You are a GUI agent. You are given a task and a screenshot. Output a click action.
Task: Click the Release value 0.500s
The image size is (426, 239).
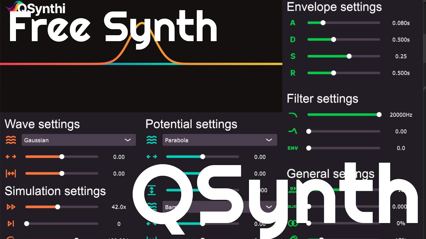(x=401, y=73)
